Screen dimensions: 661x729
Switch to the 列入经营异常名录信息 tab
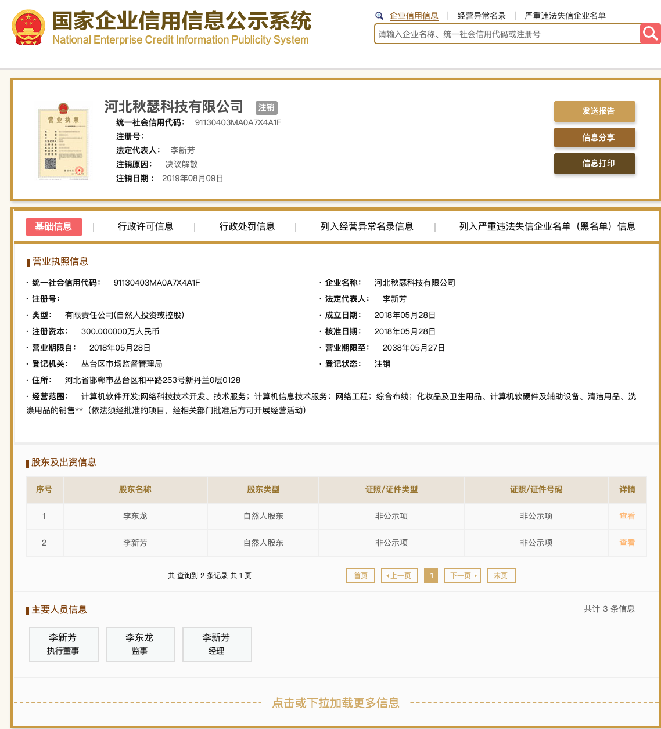(367, 226)
